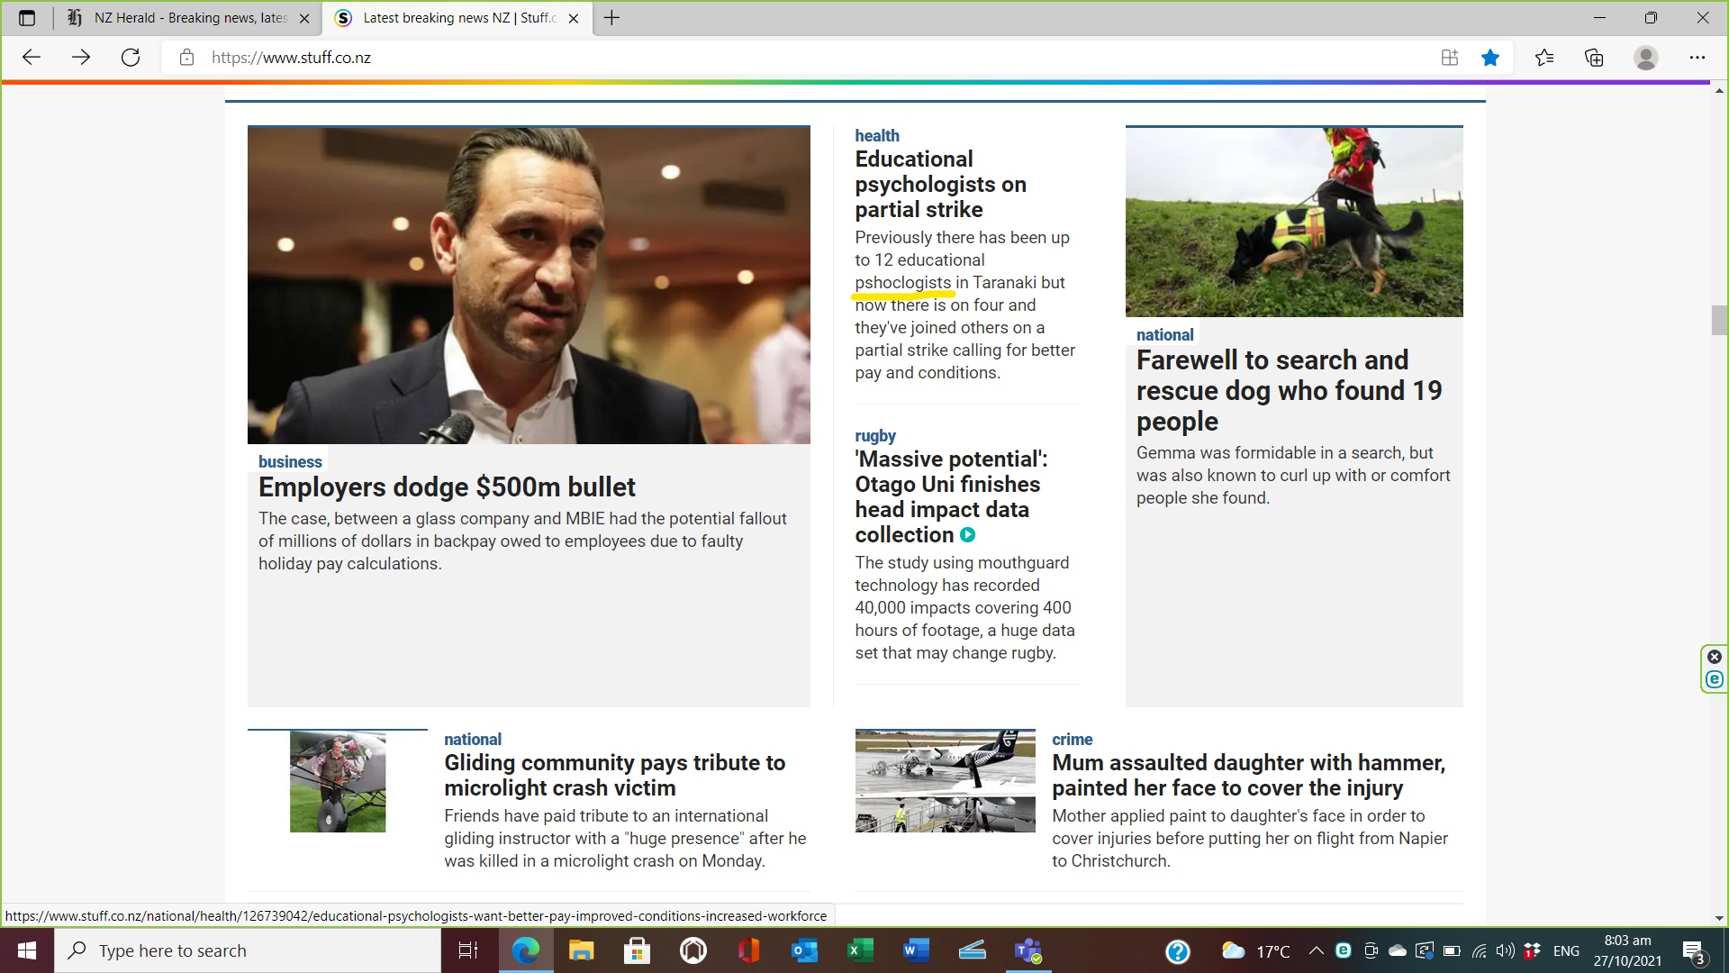
Task: Click the search and rescue dog photo
Action: [1293, 222]
